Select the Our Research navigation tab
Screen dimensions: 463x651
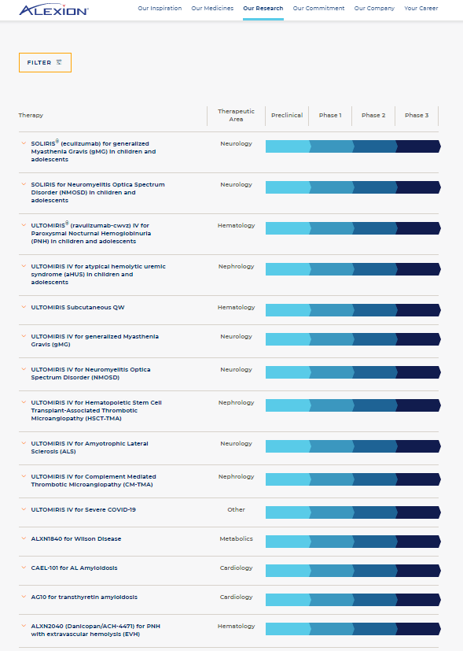click(263, 9)
